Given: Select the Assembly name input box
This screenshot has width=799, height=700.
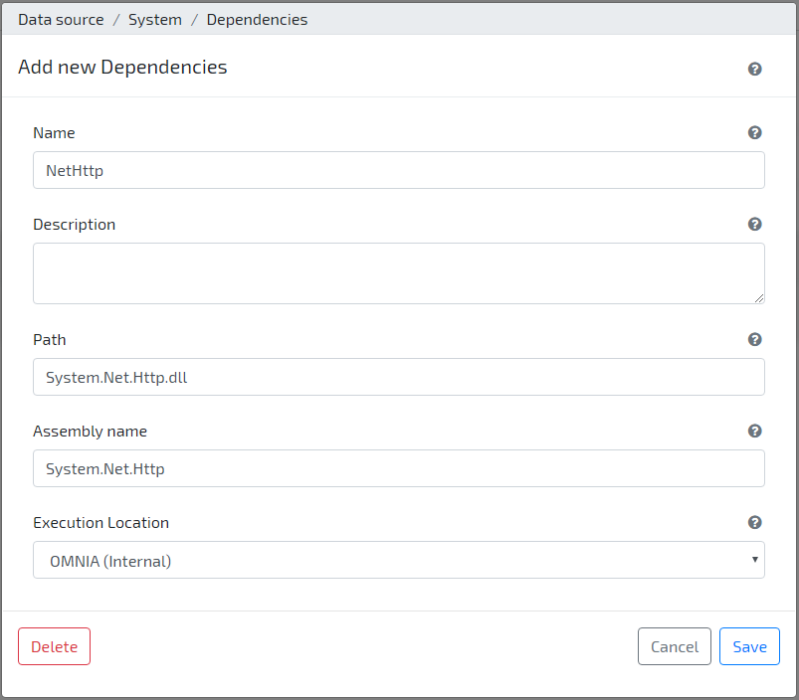Looking at the screenshot, I should 398,468.
